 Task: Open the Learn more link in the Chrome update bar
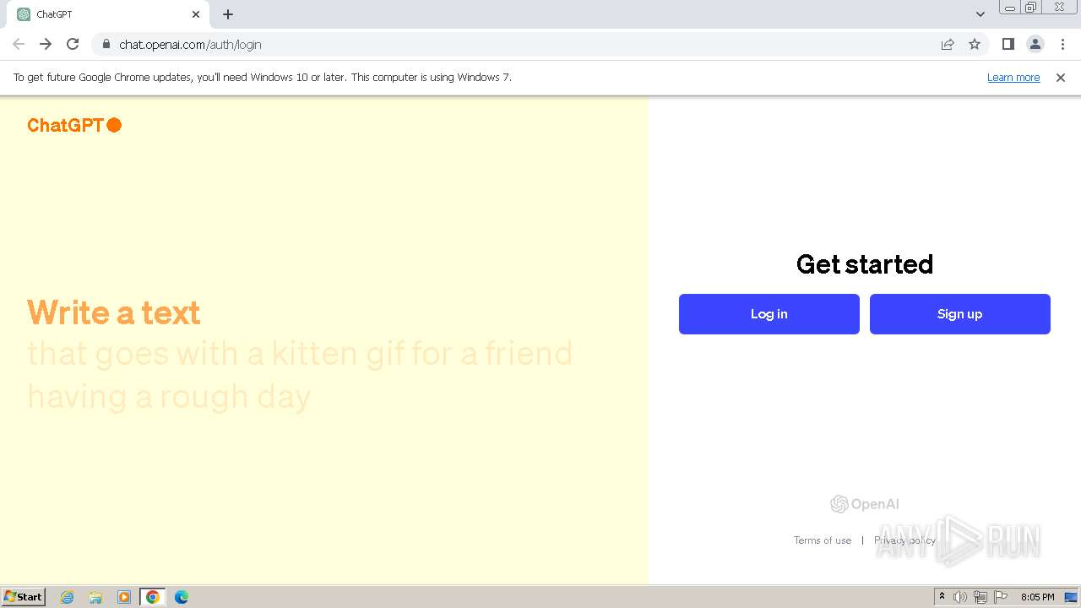(x=1013, y=78)
